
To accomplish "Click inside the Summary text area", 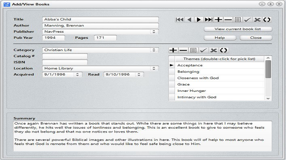I will point(142,136).
